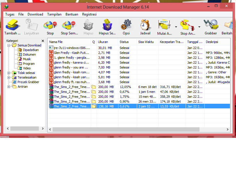The height and width of the screenshot is (176, 236).
Task: Click the Hapus Selesai toolbar icon
Action: click(x=107, y=25)
